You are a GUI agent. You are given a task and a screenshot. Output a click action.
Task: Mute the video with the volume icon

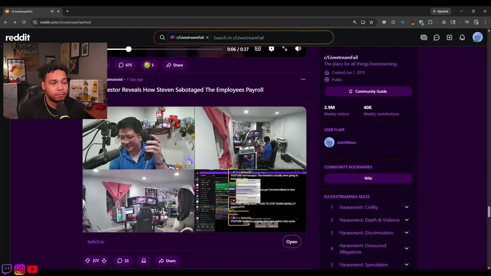(x=298, y=49)
